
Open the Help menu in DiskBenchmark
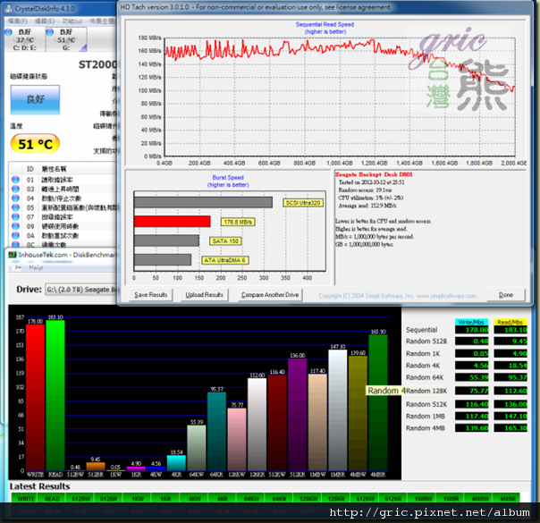pyautogui.click(x=36, y=267)
